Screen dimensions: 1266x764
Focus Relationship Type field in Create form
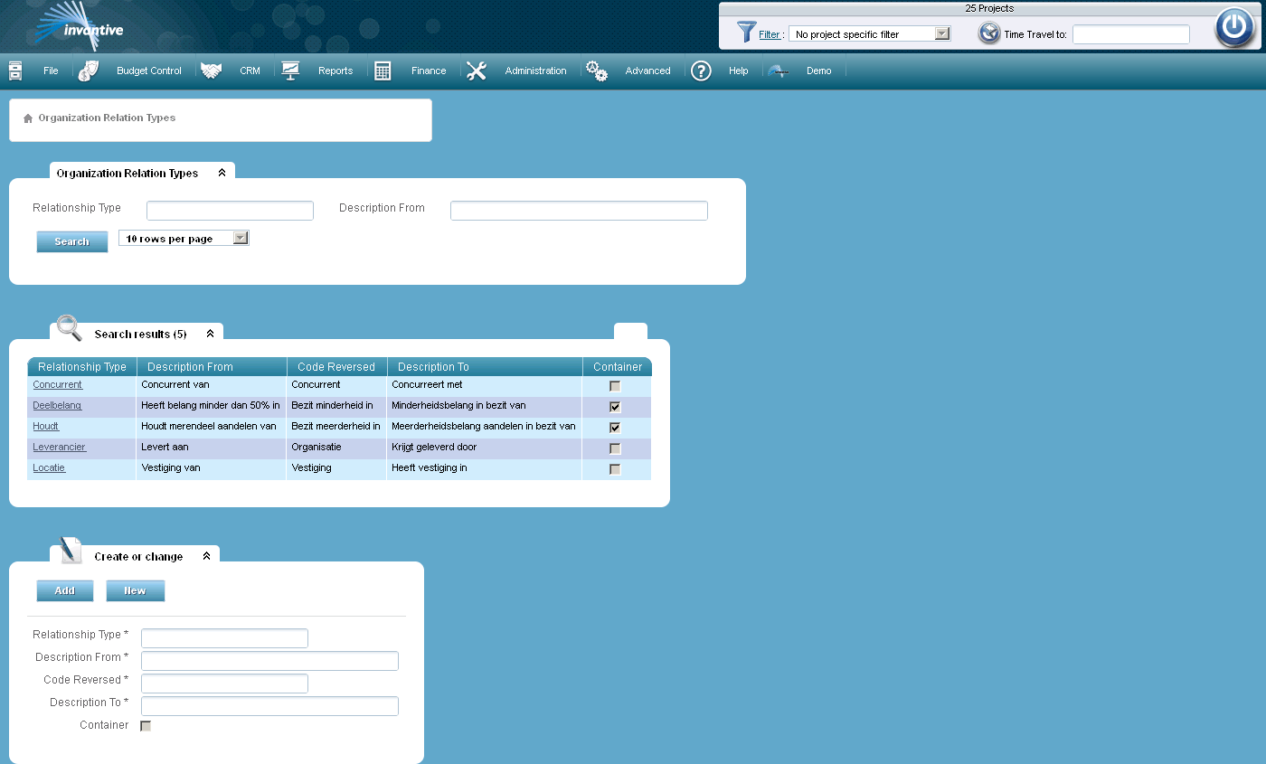pos(224,638)
